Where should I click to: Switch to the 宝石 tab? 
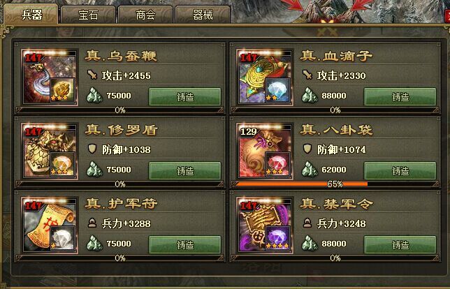click(x=88, y=15)
